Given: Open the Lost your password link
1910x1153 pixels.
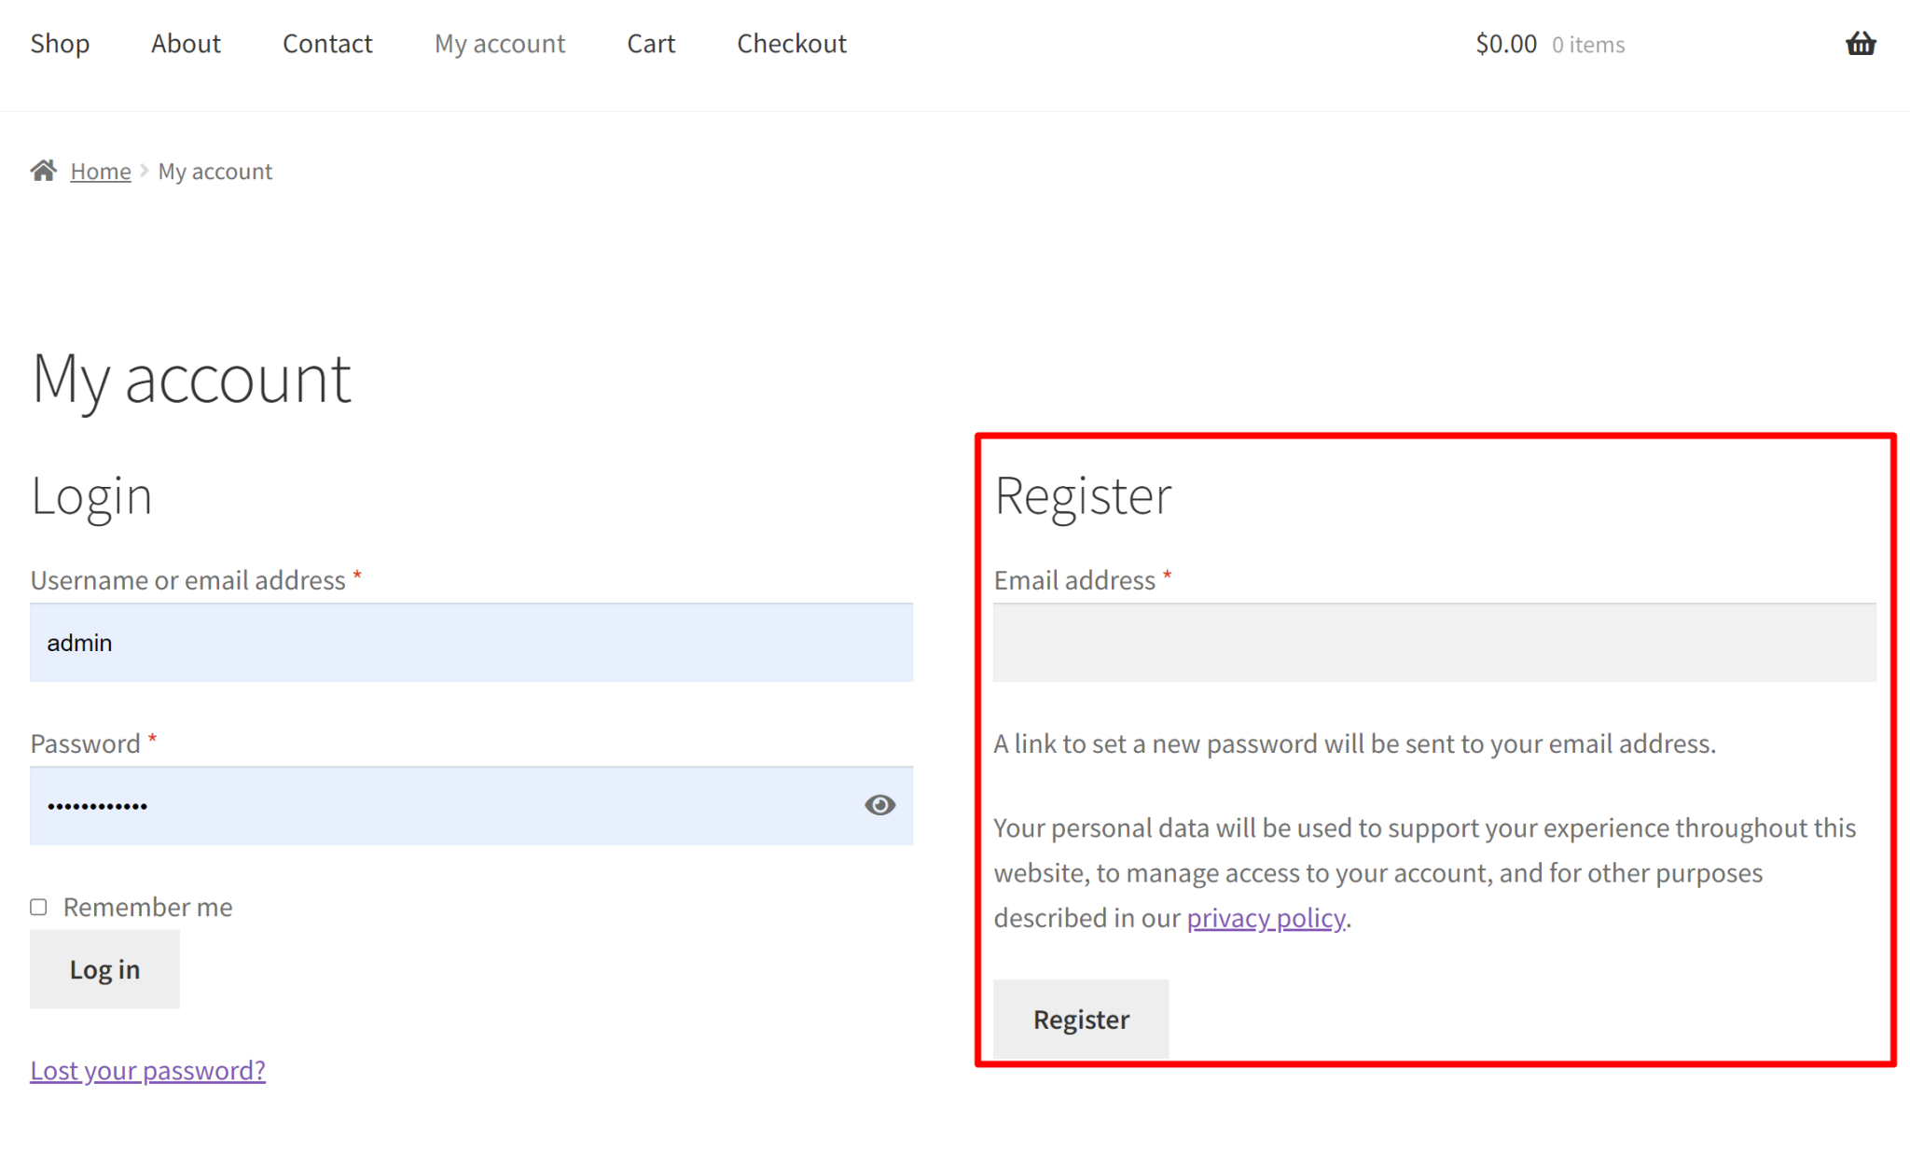Looking at the screenshot, I should (x=147, y=1070).
